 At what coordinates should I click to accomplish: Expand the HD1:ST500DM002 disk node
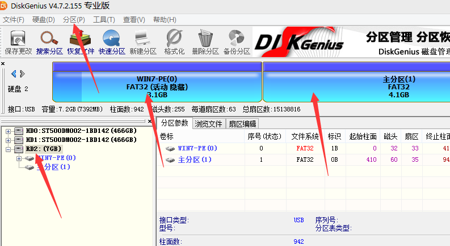click(8, 140)
